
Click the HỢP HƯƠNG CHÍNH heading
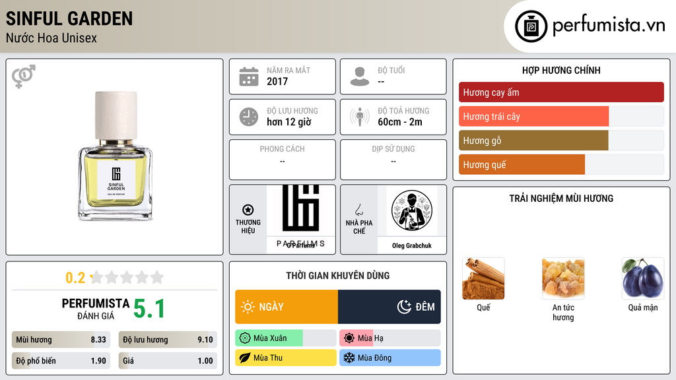561,70
